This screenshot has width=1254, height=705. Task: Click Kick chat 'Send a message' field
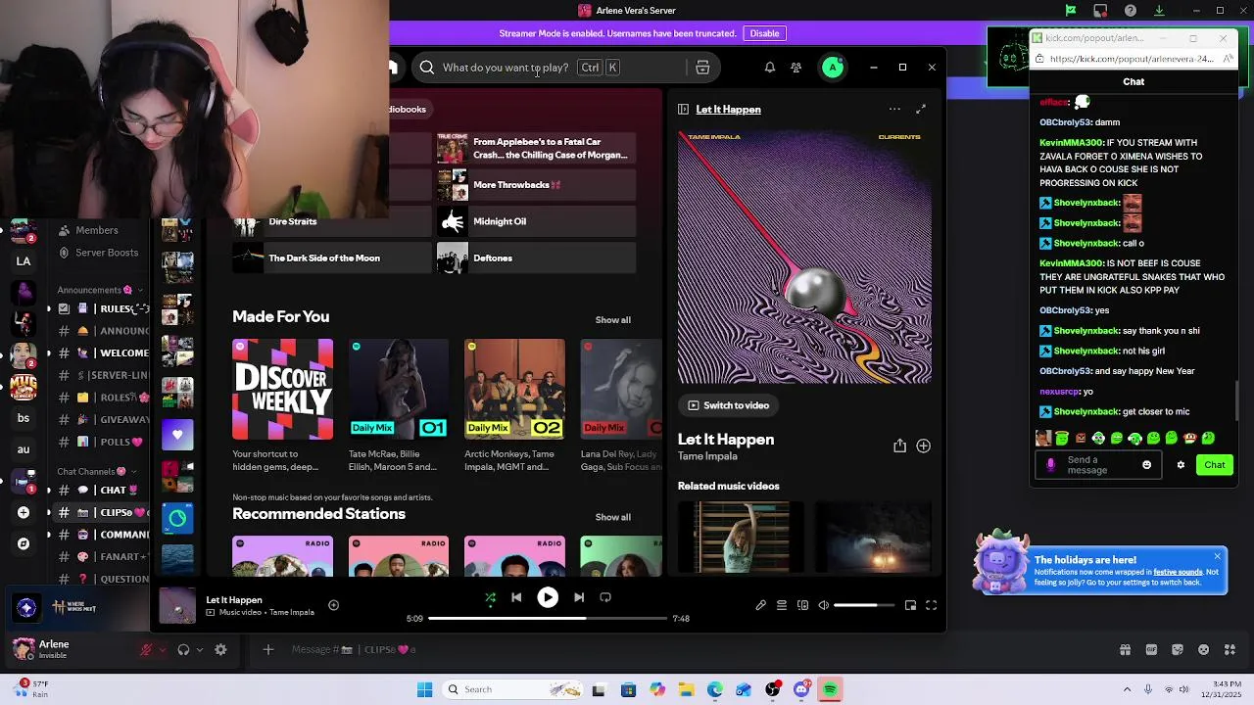[1099, 465]
